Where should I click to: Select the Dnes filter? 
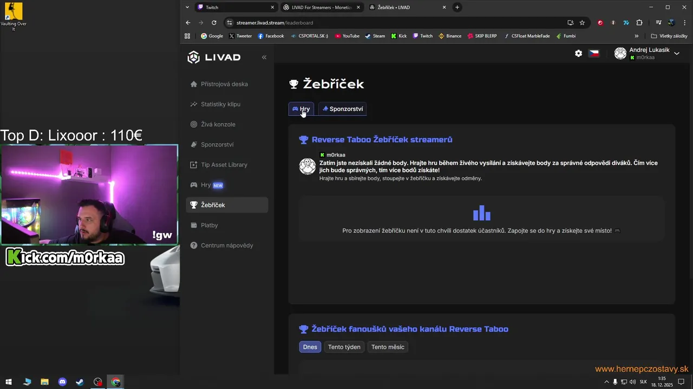[x=310, y=347]
